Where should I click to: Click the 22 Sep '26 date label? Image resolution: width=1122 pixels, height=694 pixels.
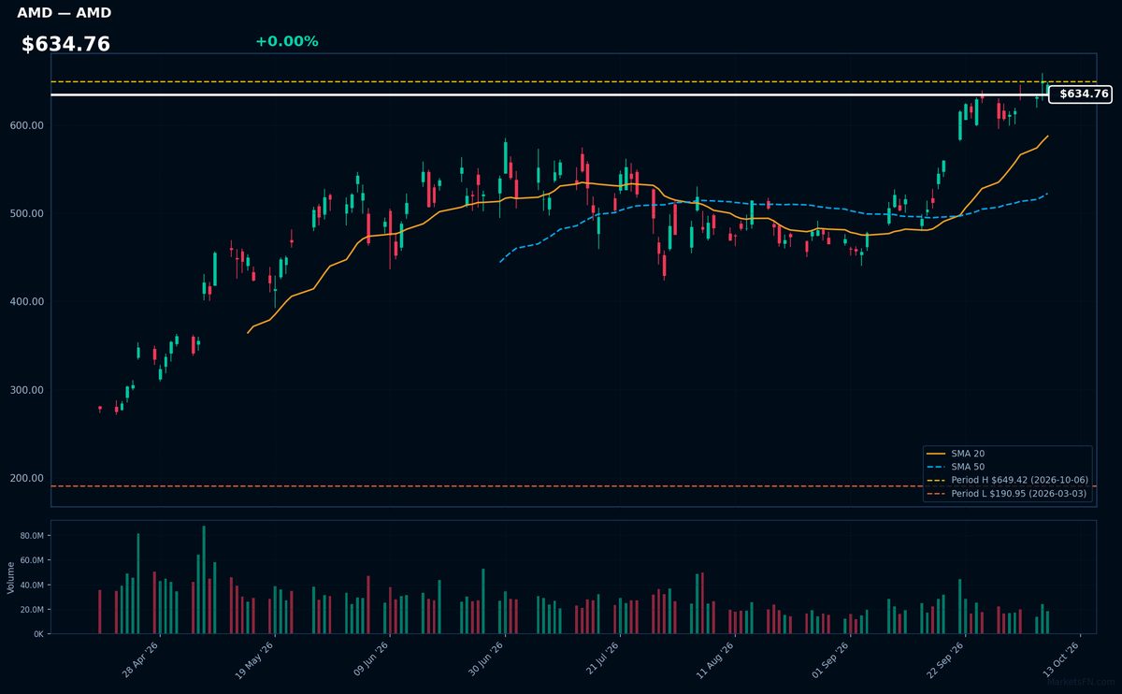pyautogui.click(x=946, y=659)
